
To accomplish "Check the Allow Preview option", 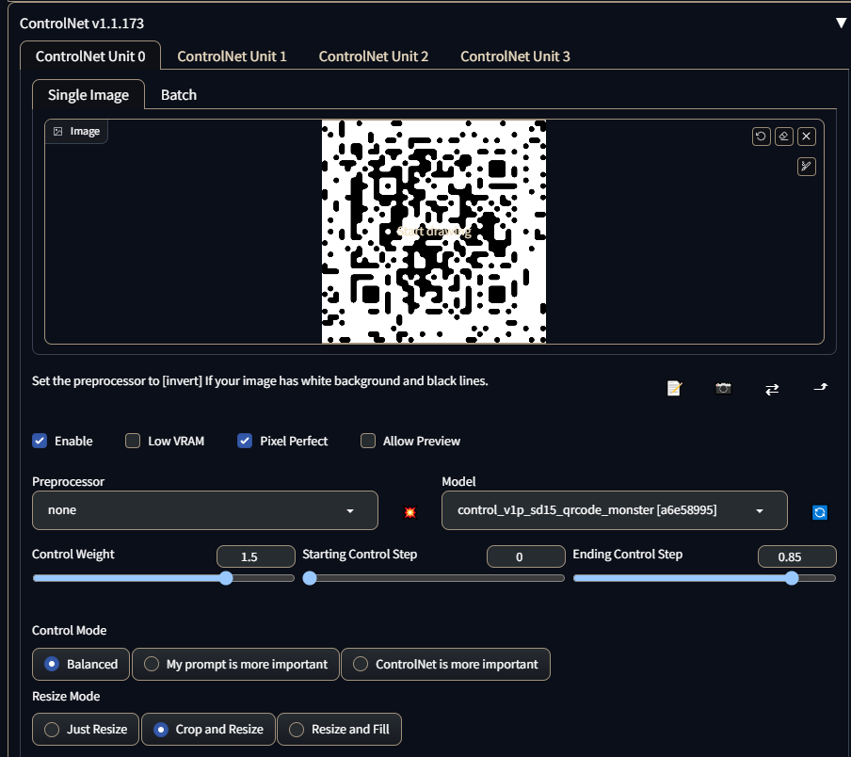I will 368,441.
